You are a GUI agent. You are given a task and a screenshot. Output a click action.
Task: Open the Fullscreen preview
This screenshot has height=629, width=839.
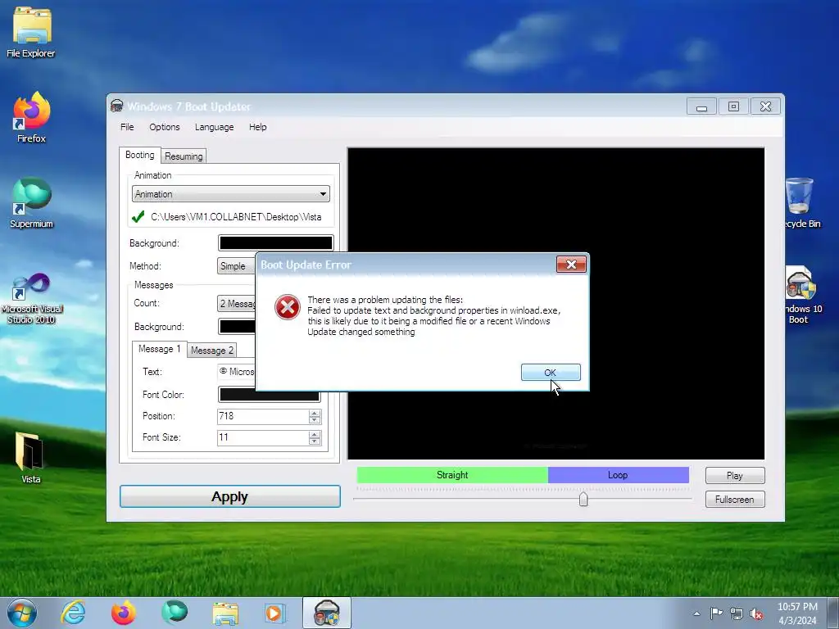point(735,499)
